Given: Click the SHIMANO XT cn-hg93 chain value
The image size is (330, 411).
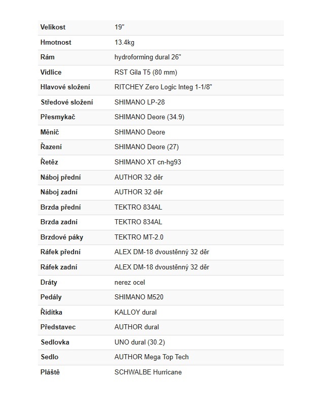Looking at the screenshot, I should (x=147, y=162).
